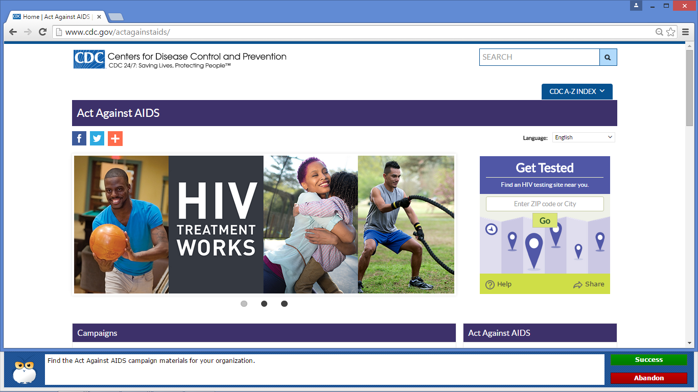698x392 pixels.
Task: Open the Language dropdown
Action: [584, 137]
